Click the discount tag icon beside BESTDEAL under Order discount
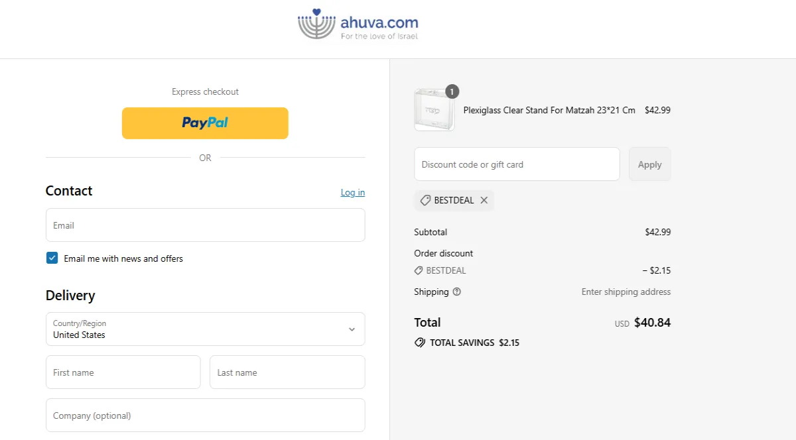Image resolution: width=796 pixels, height=440 pixels. click(419, 270)
